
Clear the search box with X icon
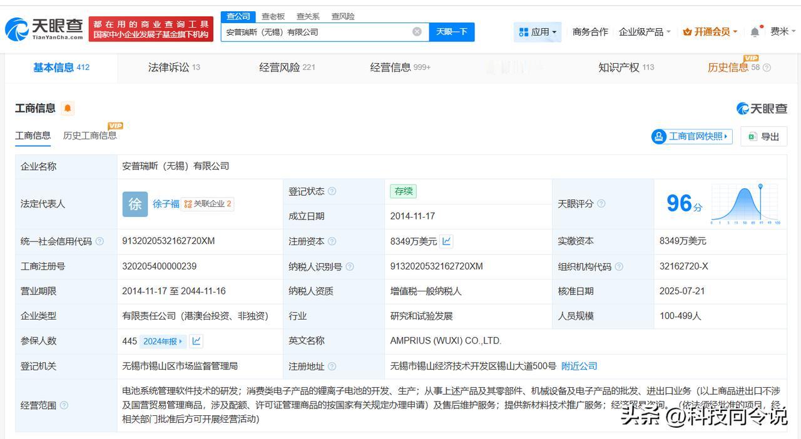417,32
